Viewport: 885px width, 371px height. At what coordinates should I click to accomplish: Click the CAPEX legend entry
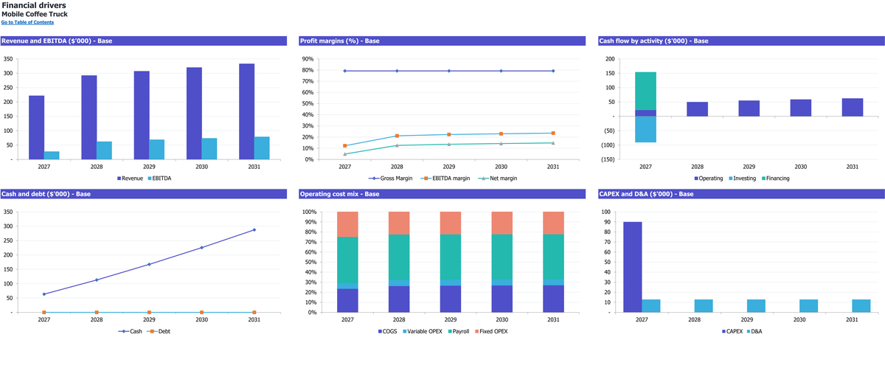coord(732,331)
